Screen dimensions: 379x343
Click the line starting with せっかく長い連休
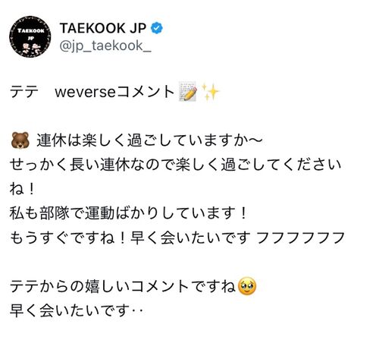[x=175, y=165]
